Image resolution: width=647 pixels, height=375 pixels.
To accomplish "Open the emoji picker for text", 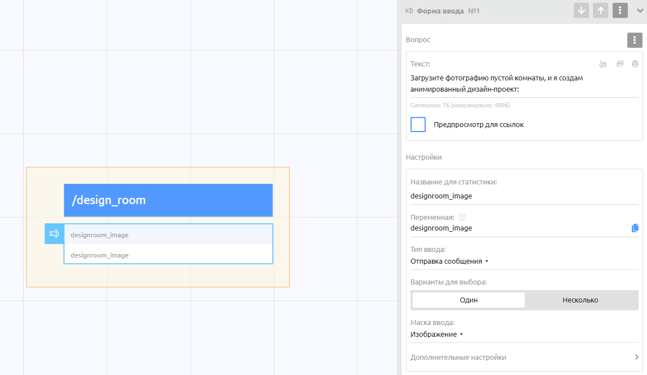I will click(635, 64).
